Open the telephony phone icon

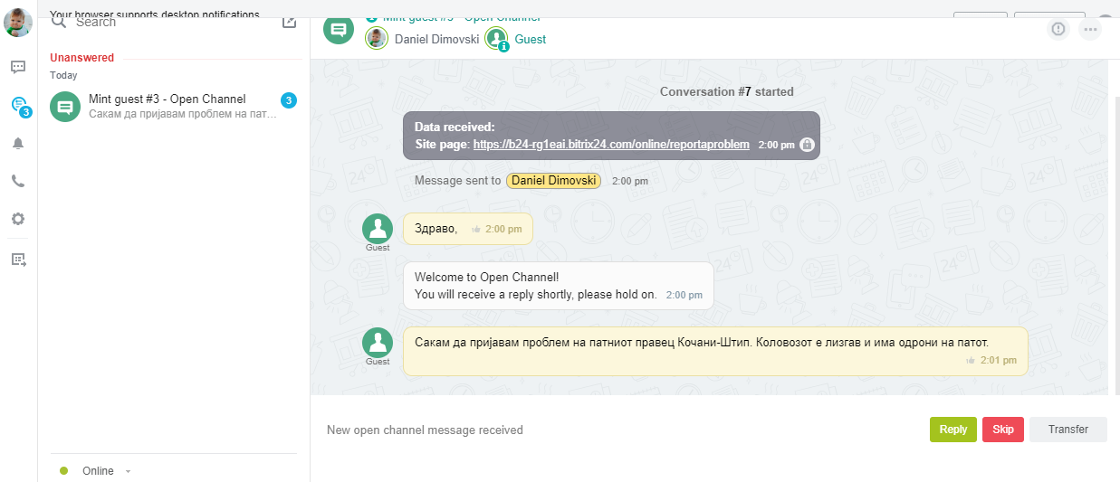18,181
